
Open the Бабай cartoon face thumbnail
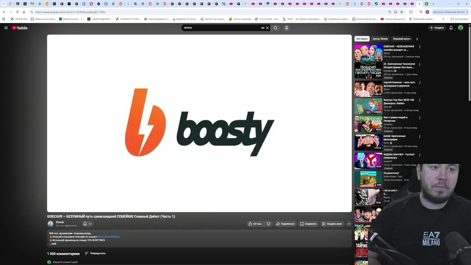pyautogui.click(x=368, y=142)
